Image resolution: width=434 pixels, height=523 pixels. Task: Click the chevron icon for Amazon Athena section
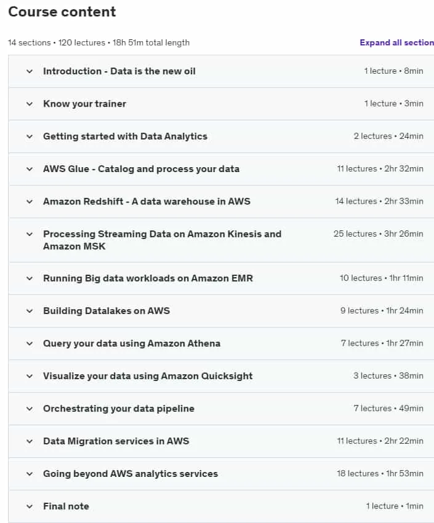coord(30,344)
